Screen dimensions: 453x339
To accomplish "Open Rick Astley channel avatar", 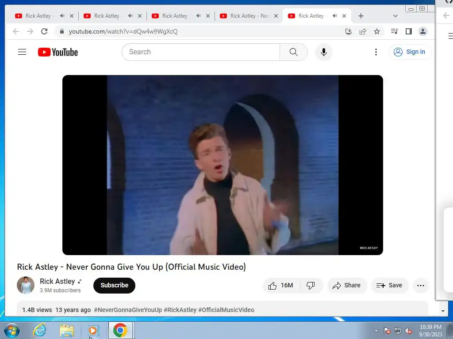I will click(x=26, y=285).
